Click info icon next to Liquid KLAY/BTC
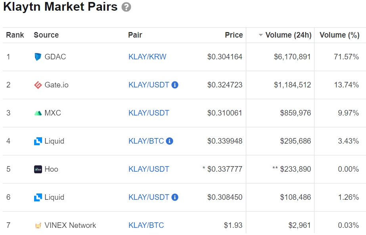Viewport: 366px width, 235px height. 170,141
